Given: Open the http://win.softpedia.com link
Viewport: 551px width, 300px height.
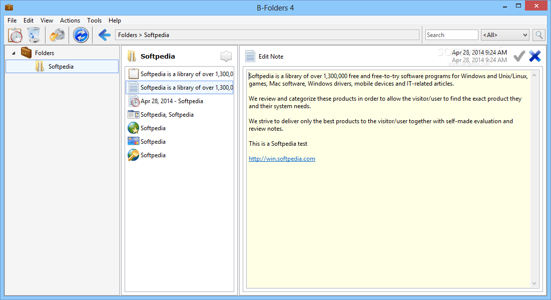Looking at the screenshot, I should [282, 159].
